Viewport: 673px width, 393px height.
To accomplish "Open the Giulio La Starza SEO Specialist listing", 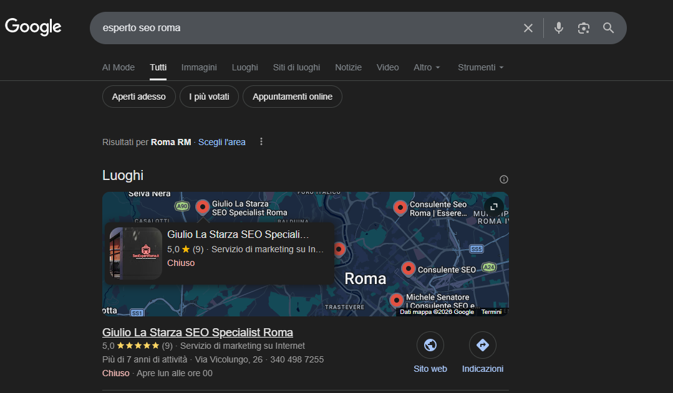I will 198,332.
